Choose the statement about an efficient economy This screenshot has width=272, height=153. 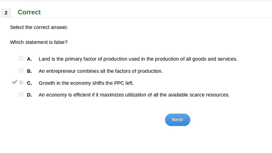click(134, 95)
